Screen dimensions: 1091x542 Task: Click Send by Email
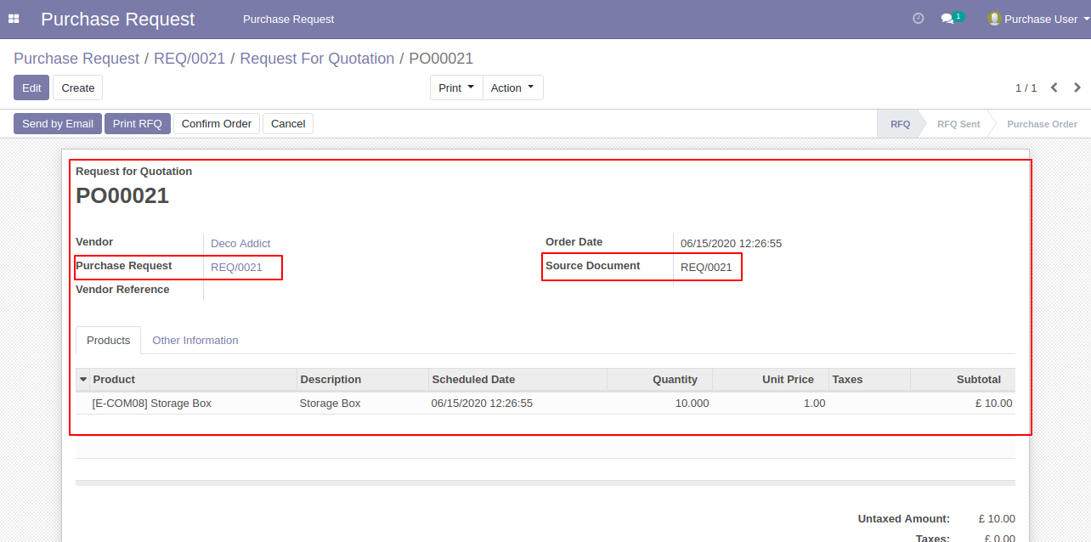58,123
